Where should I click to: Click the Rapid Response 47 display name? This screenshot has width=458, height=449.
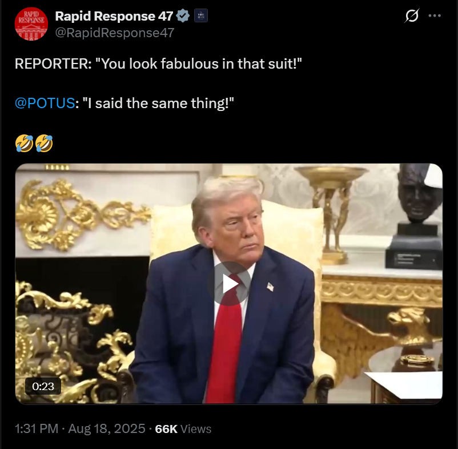tap(114, 16)
